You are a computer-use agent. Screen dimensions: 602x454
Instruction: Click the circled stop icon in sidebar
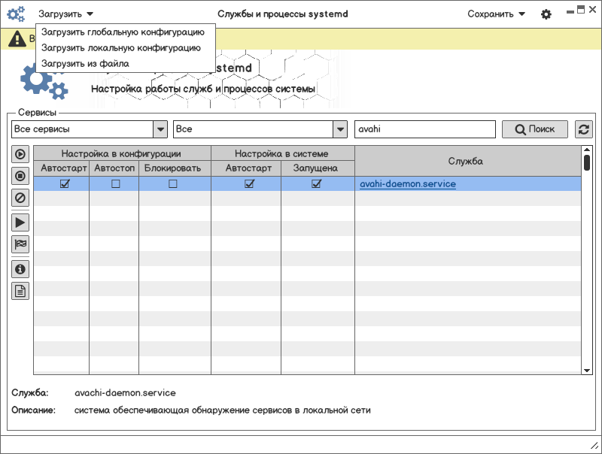tap(20, 177)
